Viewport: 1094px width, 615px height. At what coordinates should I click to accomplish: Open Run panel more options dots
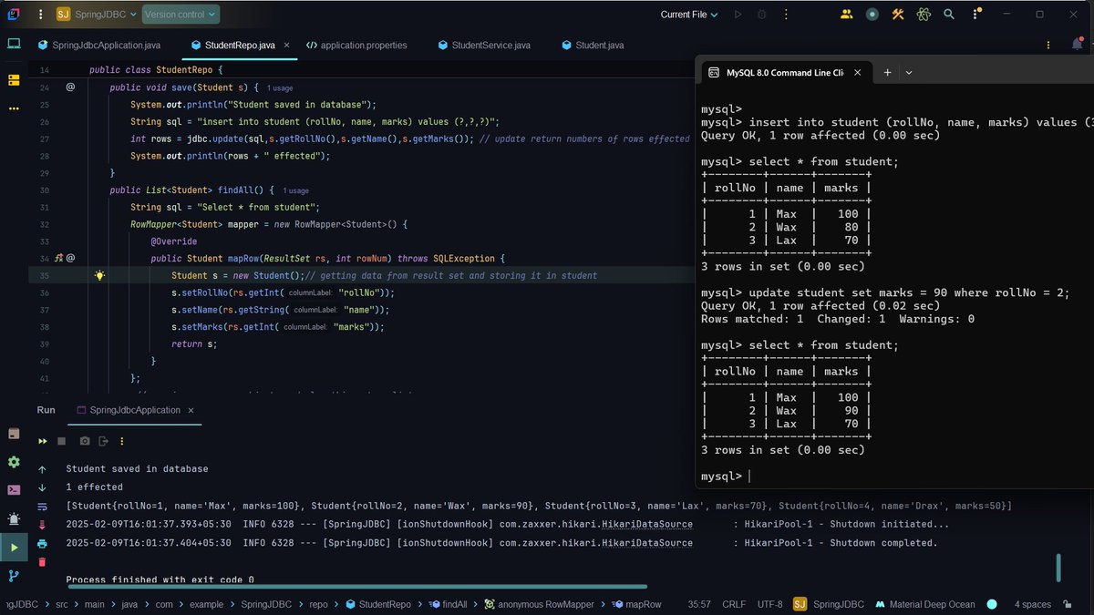tap(122, 441)
